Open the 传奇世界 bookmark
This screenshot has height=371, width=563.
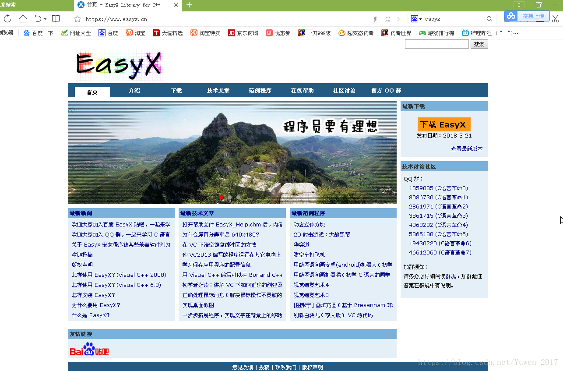396,33
